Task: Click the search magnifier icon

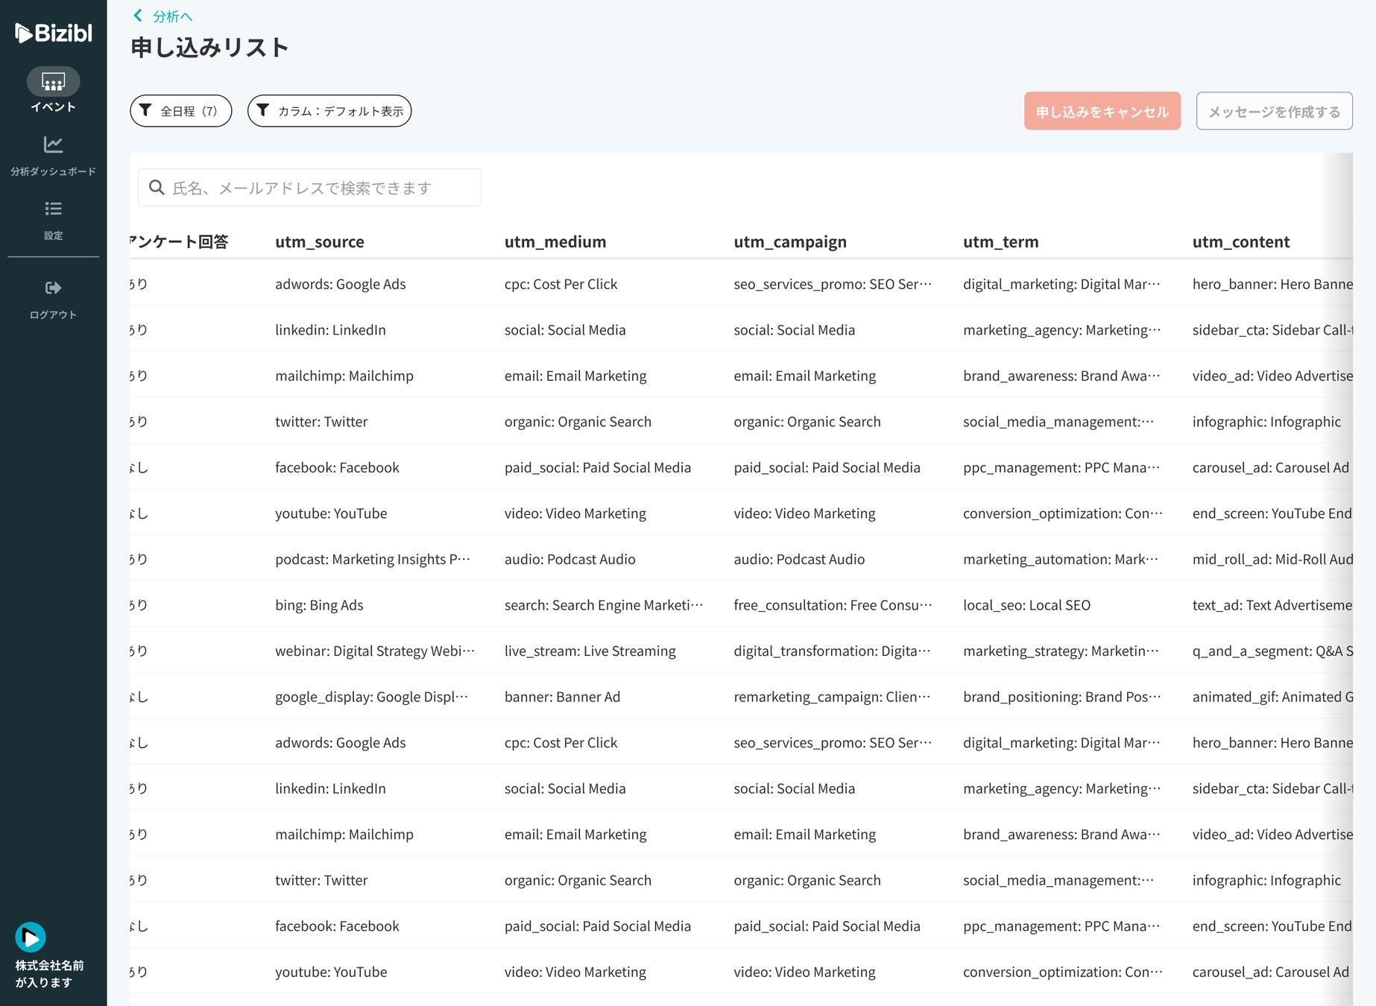Action: (x=157, y=187)
